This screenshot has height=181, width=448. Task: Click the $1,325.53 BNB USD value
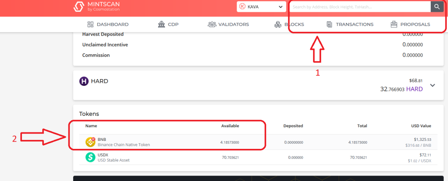coord(423,140)
